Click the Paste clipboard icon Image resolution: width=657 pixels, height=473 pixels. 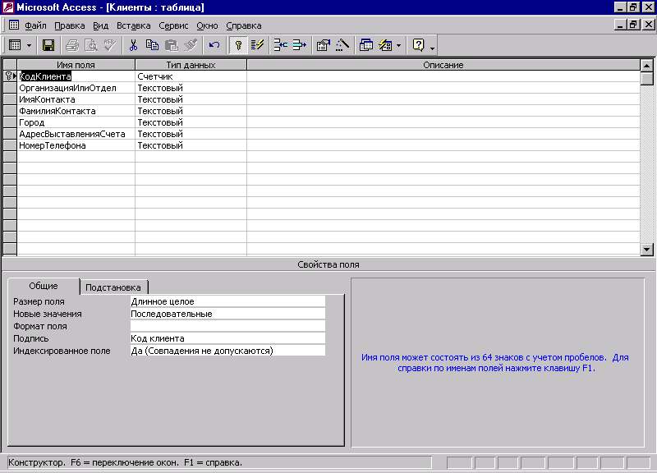171,45
